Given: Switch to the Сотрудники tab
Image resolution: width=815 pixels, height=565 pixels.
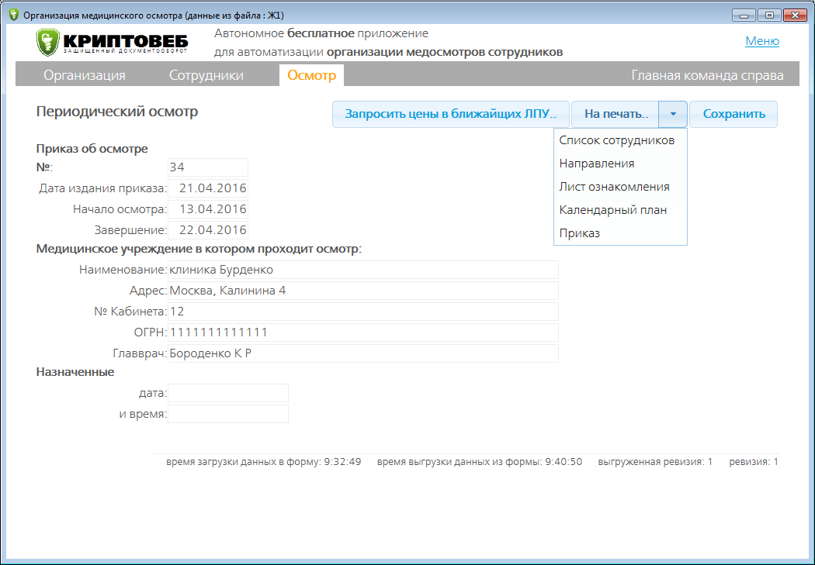Looking at the screenshot, I should (x=206, y=75).
